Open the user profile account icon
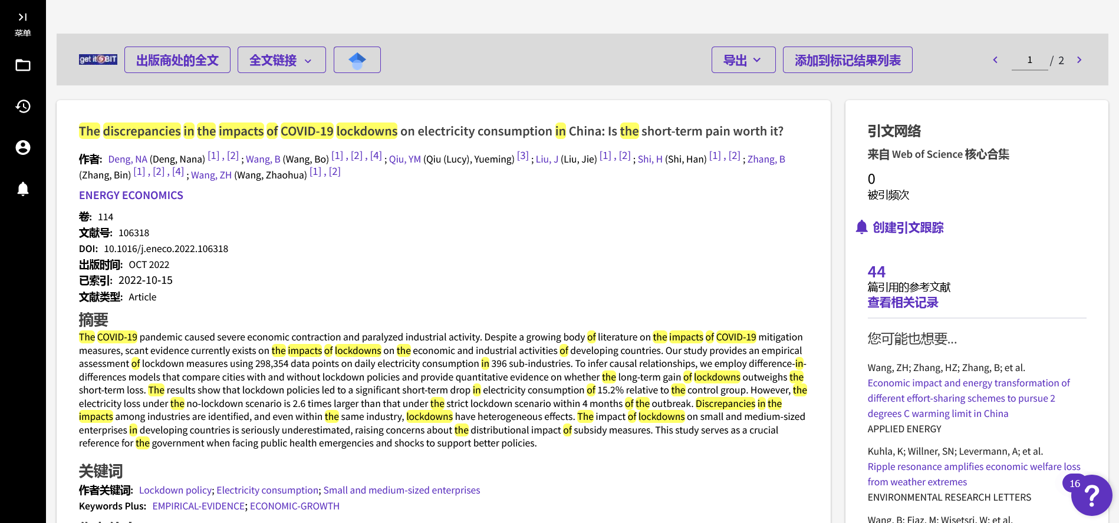 point(23,148)
